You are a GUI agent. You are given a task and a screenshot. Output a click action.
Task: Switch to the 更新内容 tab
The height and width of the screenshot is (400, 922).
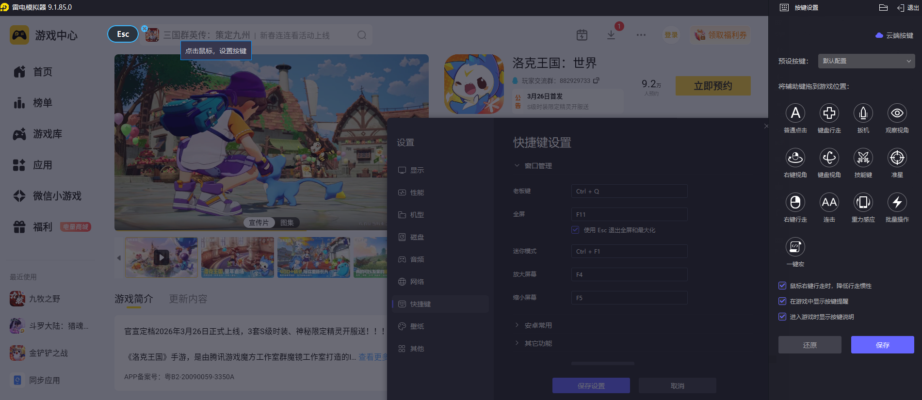[x=188, y=299]
